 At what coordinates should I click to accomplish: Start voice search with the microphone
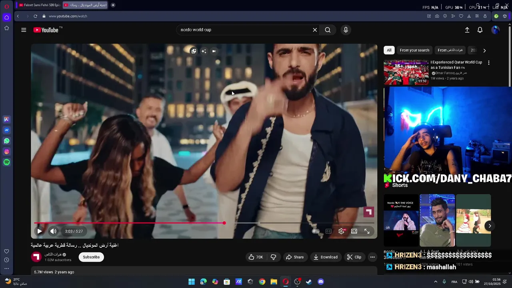[346, 30]
